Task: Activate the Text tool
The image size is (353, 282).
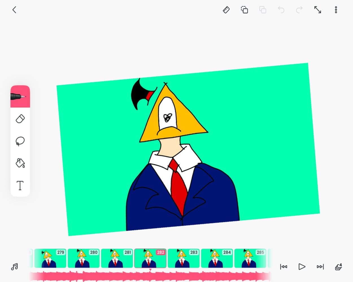Action: (x=20, y=186)
